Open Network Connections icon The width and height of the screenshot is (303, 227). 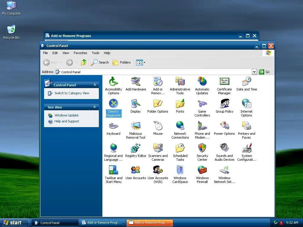click(180, 130)
